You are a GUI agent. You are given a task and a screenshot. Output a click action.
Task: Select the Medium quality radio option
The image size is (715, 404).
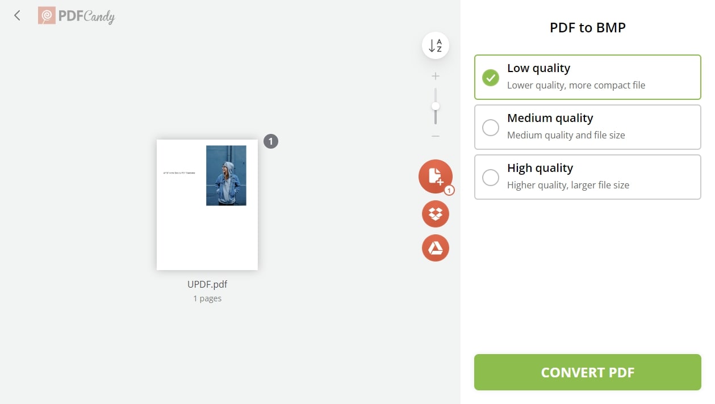pyautogui.click(x=491, y=127)
